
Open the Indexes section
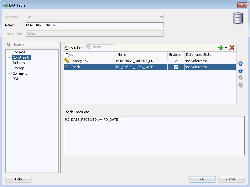pyautogui.click(x=18, y=63)
